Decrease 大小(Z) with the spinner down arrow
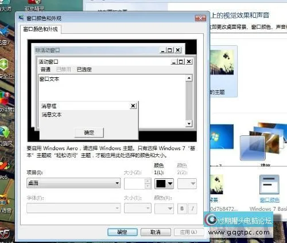The height and width of the screenshot is (243, 287). (148, 186)
